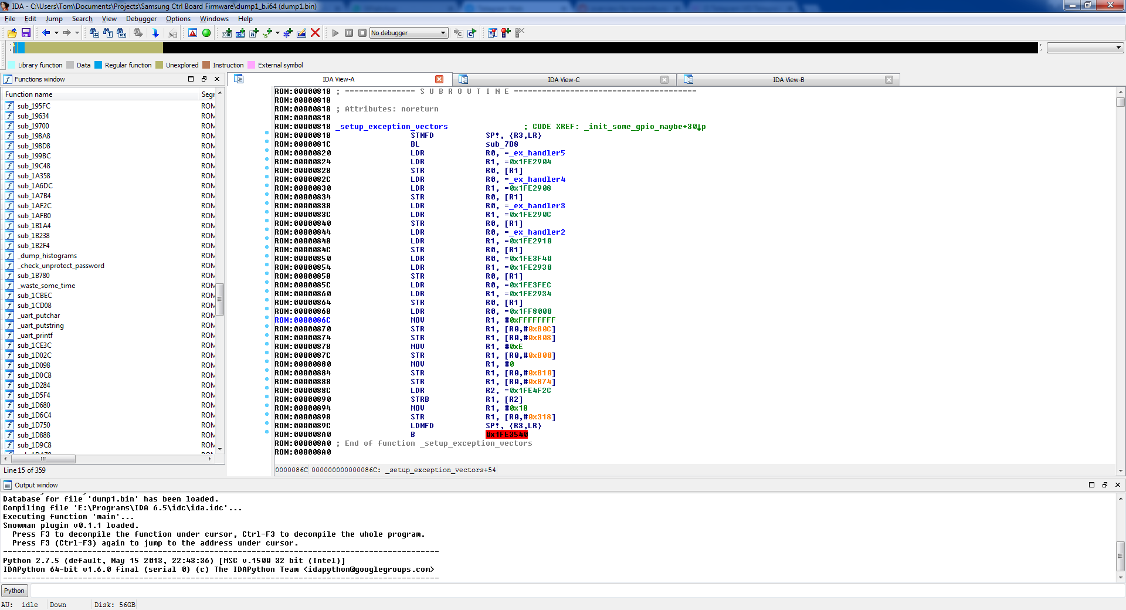Screen dimensions: 1126x610
Task: Click the add code icon with green plus
Action: point(227,33)
